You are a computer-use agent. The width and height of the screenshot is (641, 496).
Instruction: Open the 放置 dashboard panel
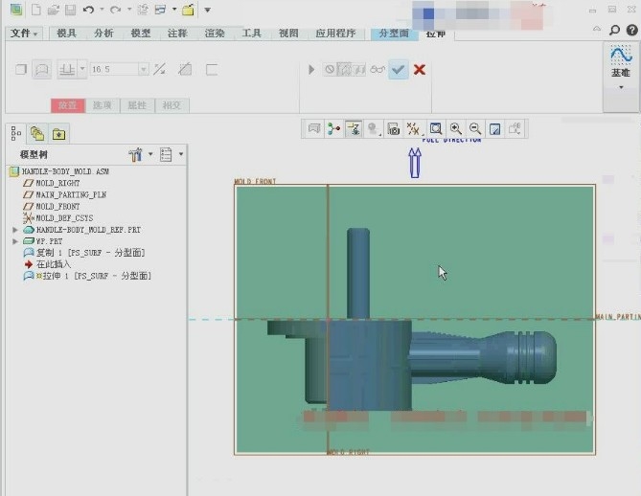click(x=68, y=105)
